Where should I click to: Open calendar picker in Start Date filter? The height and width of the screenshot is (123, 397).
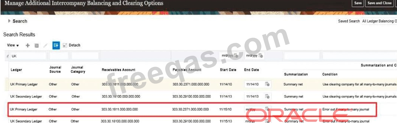point(236,56)
